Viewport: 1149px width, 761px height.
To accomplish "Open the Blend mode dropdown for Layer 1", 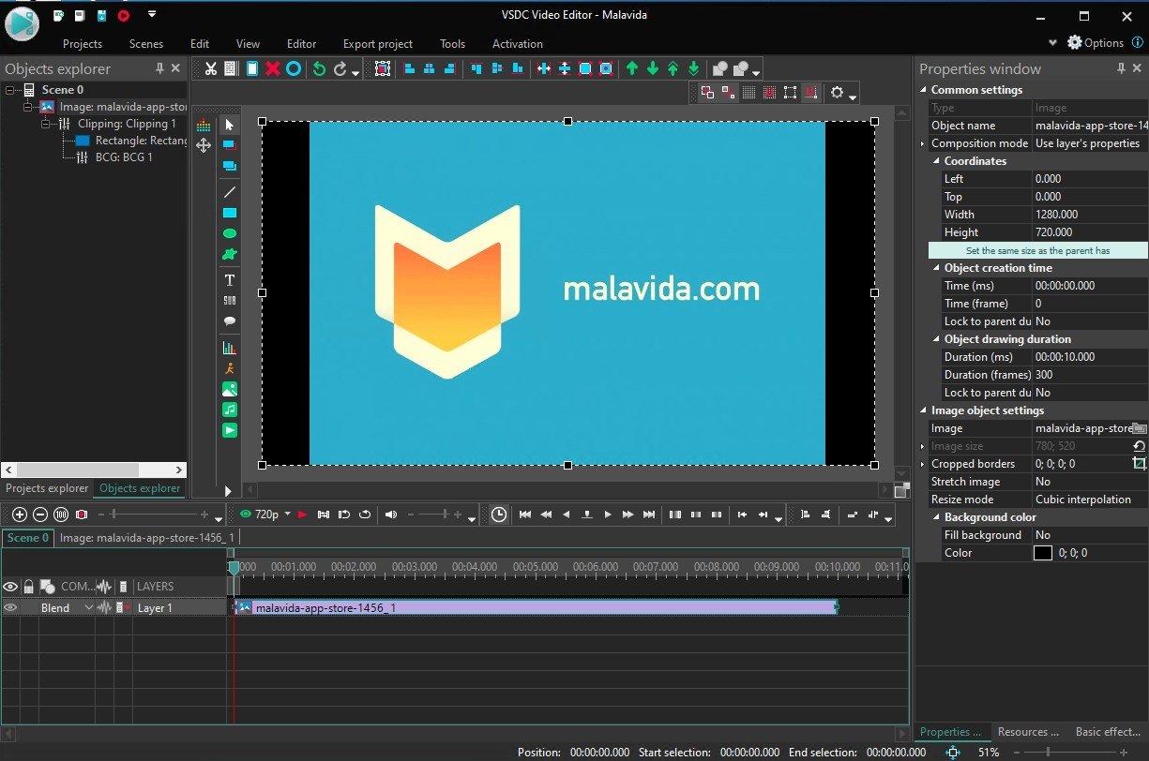I will [89, 607].
